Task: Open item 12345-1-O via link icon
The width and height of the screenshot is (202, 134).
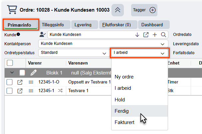Action: point(20,82)
